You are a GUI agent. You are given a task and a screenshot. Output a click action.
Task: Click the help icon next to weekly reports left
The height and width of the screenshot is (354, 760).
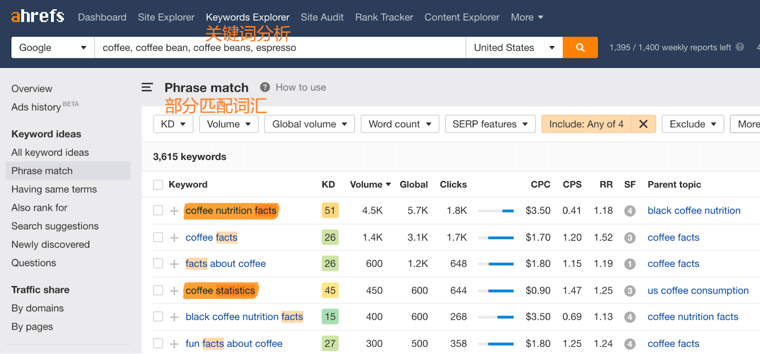pyautogui.click(x=740, y=47)
